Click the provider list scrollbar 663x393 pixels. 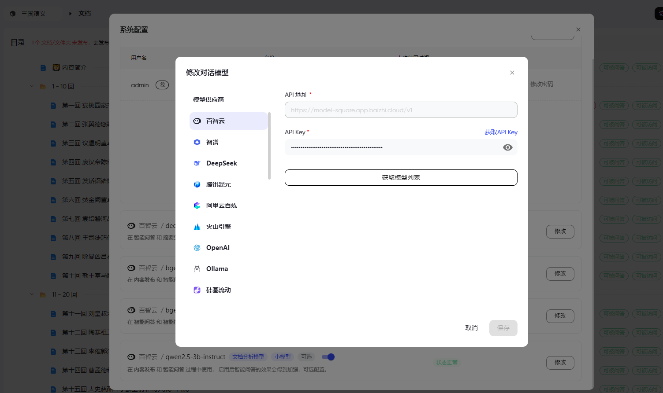269,146
